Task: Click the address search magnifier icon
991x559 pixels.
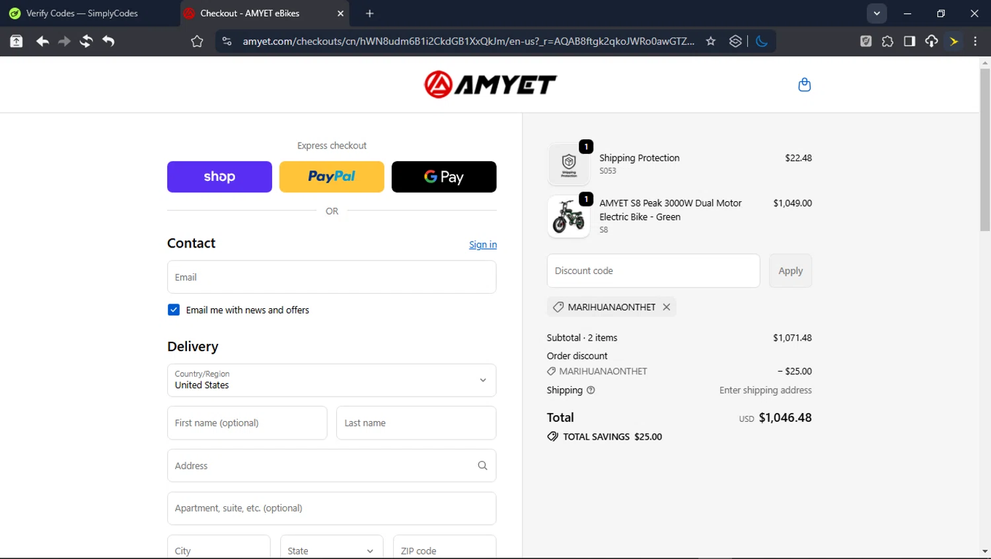Action: pos(482,465)
